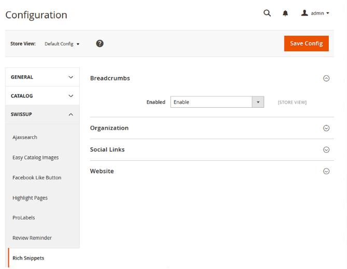Open the help question mark icon
Screen dimensions: 347x269
100,44
